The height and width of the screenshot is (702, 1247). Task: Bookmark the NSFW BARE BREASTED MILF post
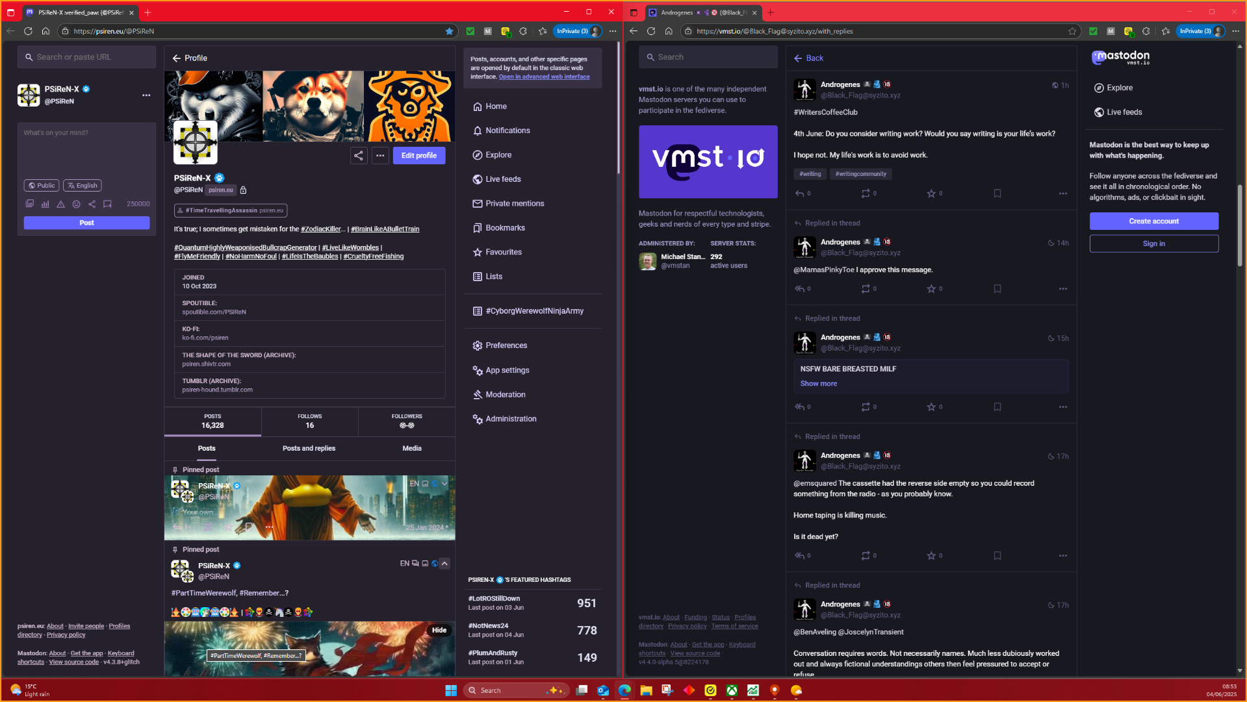[997, 407]
